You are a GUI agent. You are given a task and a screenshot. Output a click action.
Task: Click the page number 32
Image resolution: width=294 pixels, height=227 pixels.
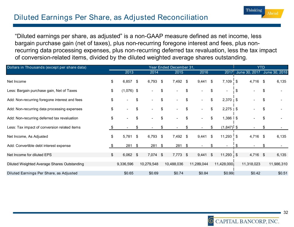pos(285,212)
